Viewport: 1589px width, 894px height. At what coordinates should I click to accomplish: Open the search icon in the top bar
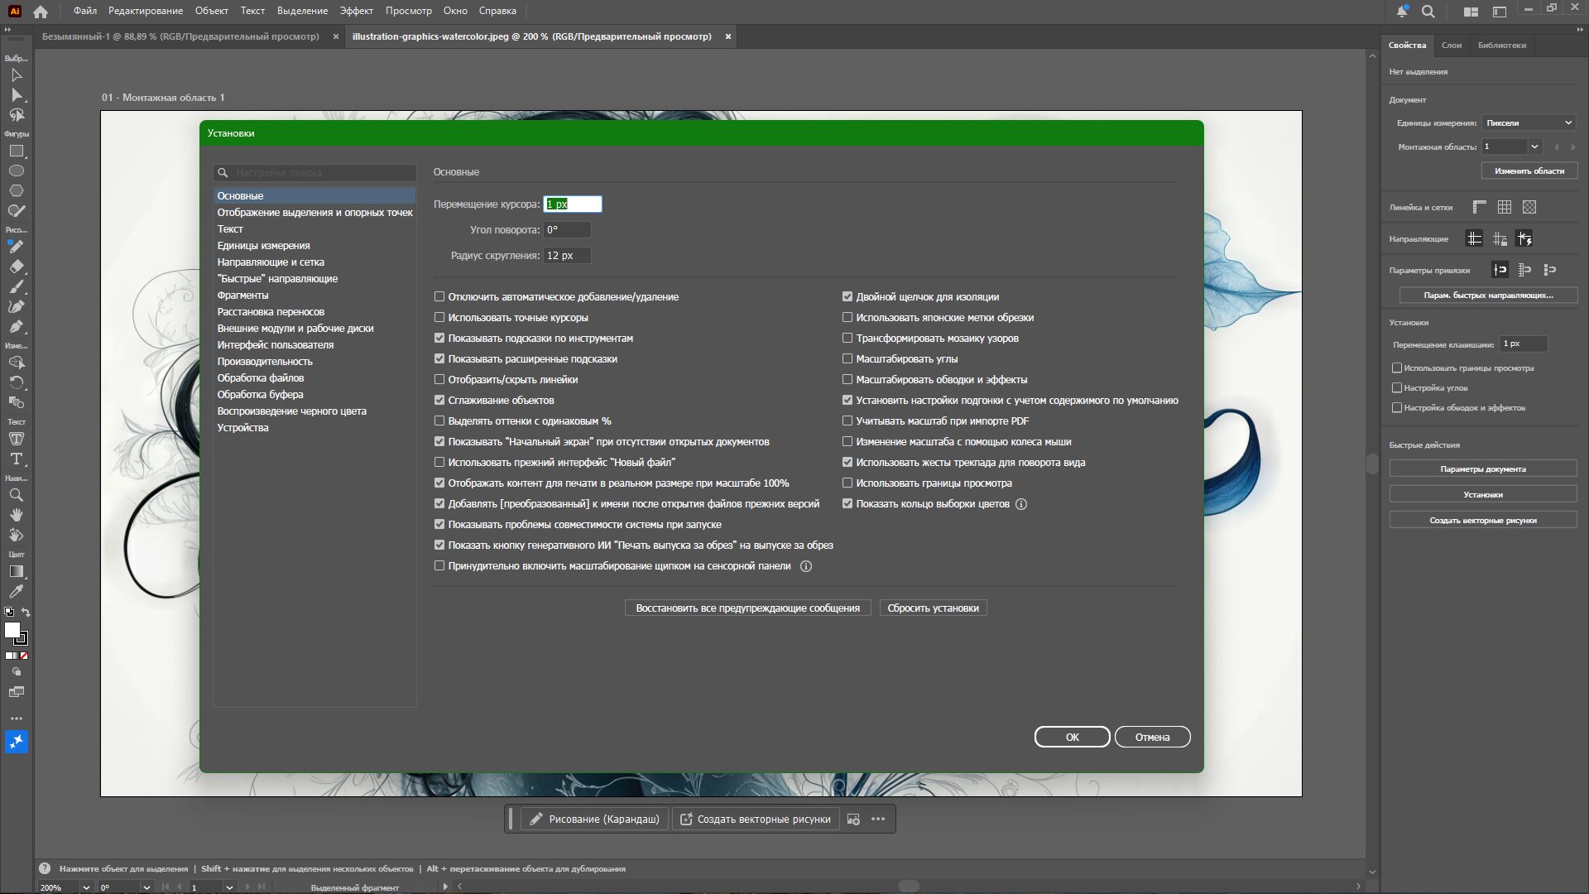(1428, 12)
